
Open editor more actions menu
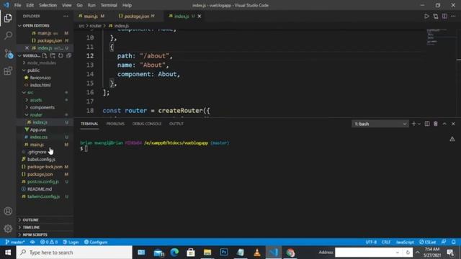453,16
